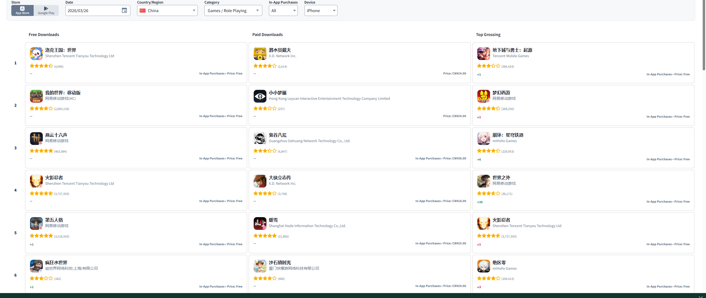Click 小小梦魇 eye app icon

tap(260, 96)
